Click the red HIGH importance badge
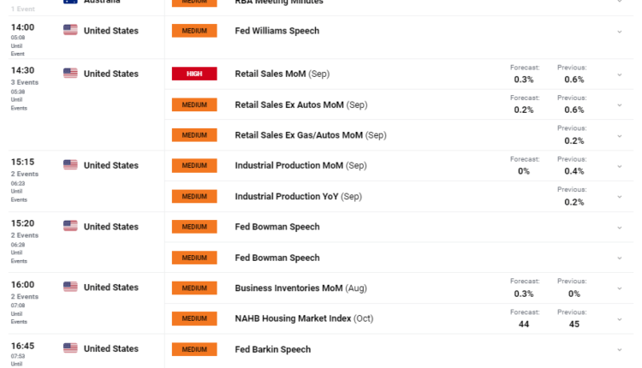Viewport: 642px width, 368px height. [x=194, y=74]
